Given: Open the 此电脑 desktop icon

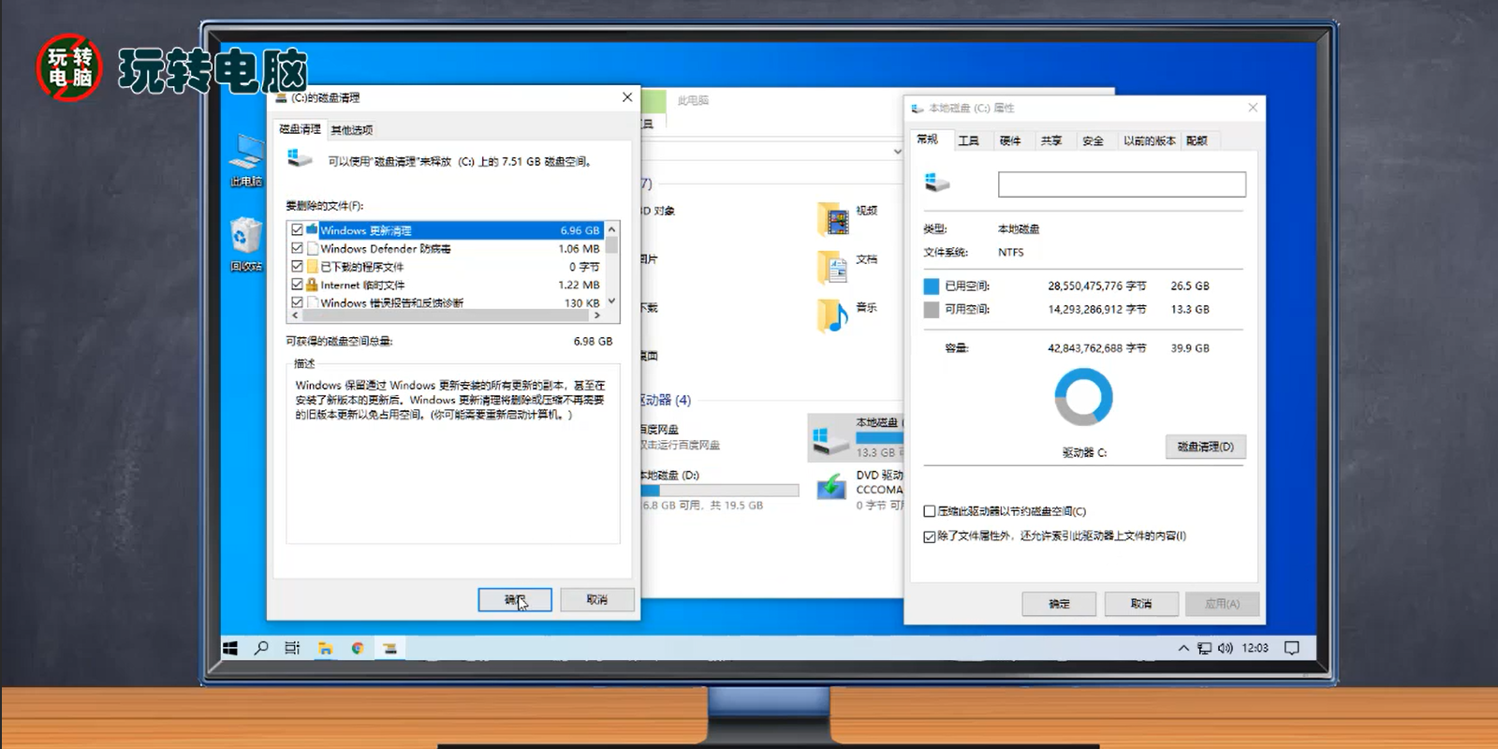Looking at the screenshot, I should 247,160.
